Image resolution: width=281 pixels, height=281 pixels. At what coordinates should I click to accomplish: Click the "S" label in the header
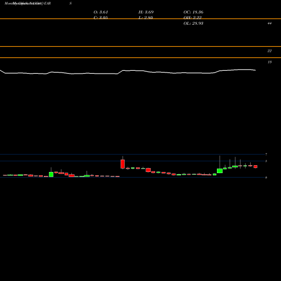(70, 3)
